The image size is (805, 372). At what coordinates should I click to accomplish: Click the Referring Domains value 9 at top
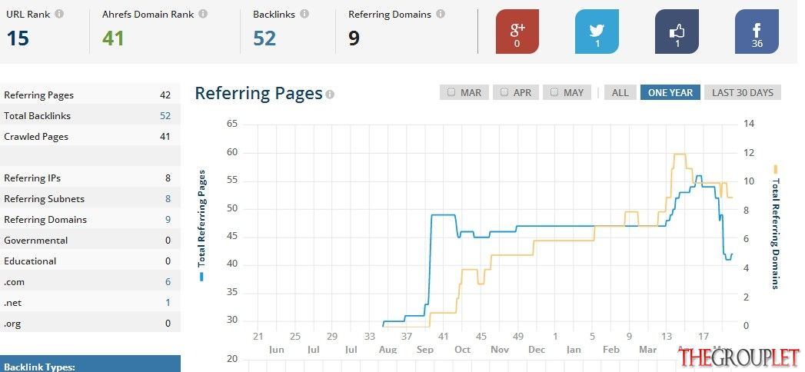coord(354,38)
